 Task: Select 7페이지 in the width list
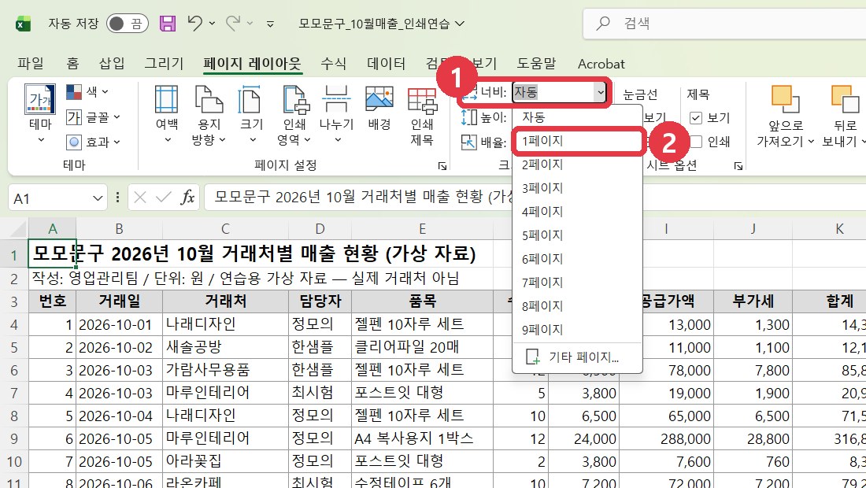pos(577,282)
